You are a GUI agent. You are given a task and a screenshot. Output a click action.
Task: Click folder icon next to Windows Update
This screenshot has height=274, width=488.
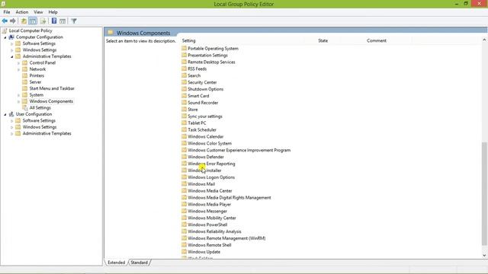[x=184, y=252]
